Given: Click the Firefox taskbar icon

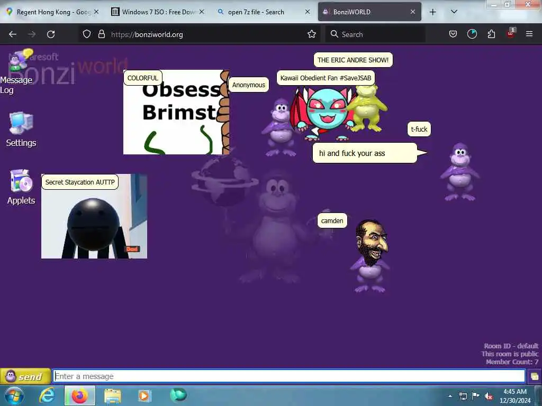Looking at the screenshot, I should coord(79,395).
